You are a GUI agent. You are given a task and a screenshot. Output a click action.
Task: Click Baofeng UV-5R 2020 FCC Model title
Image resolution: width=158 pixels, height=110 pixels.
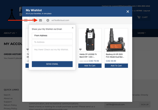(115, 56)
